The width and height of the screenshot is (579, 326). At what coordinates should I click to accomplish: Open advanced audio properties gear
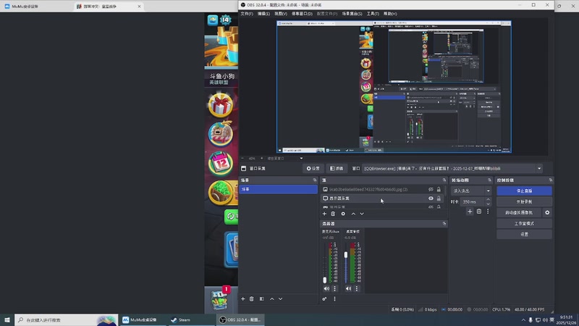point(324,299)
